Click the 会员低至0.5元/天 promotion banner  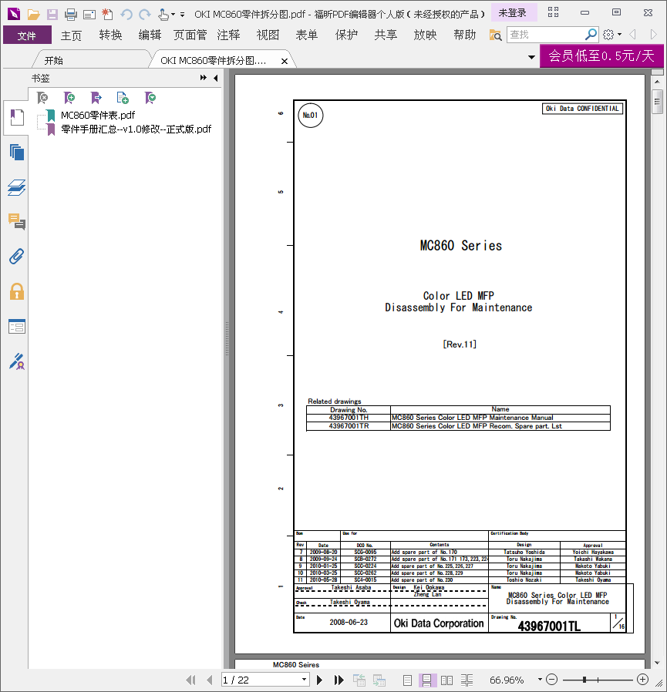601,55
